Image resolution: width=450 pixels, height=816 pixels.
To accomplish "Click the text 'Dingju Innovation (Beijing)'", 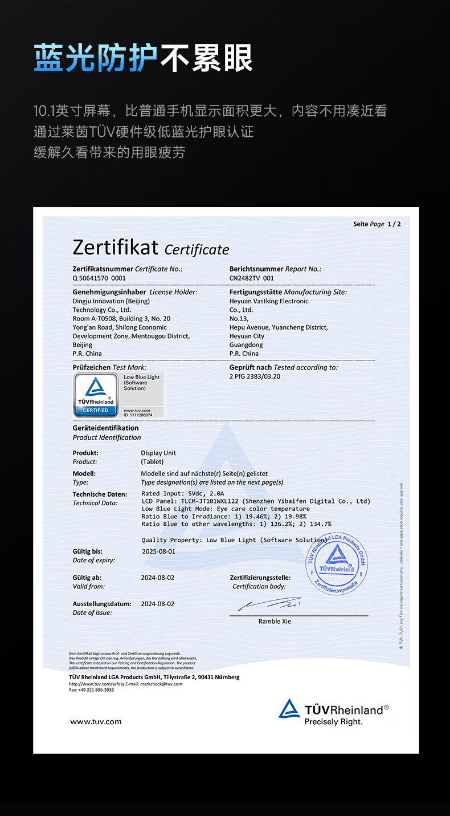I will [111, 301].
